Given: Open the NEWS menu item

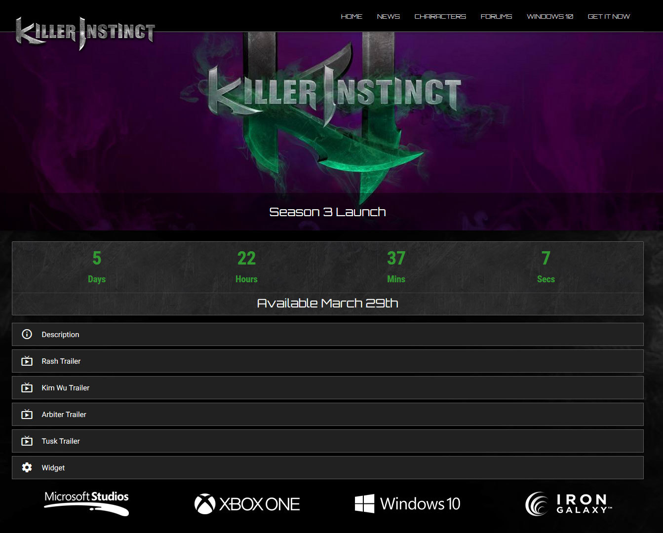Looking at the screenshot, I should click(389, 16).
